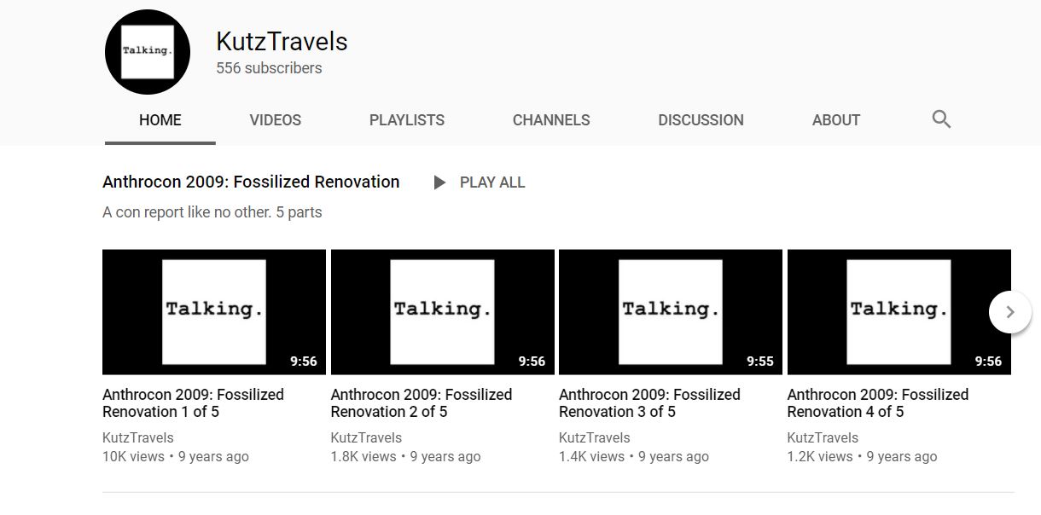Click KutzTravels under the 3 of 5 video
This screenshot has width=1041, height=515.
(x=595, y=437)
